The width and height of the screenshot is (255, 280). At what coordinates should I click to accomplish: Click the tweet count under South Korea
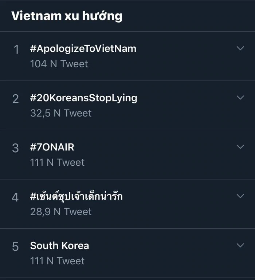(x=57, y=261)
